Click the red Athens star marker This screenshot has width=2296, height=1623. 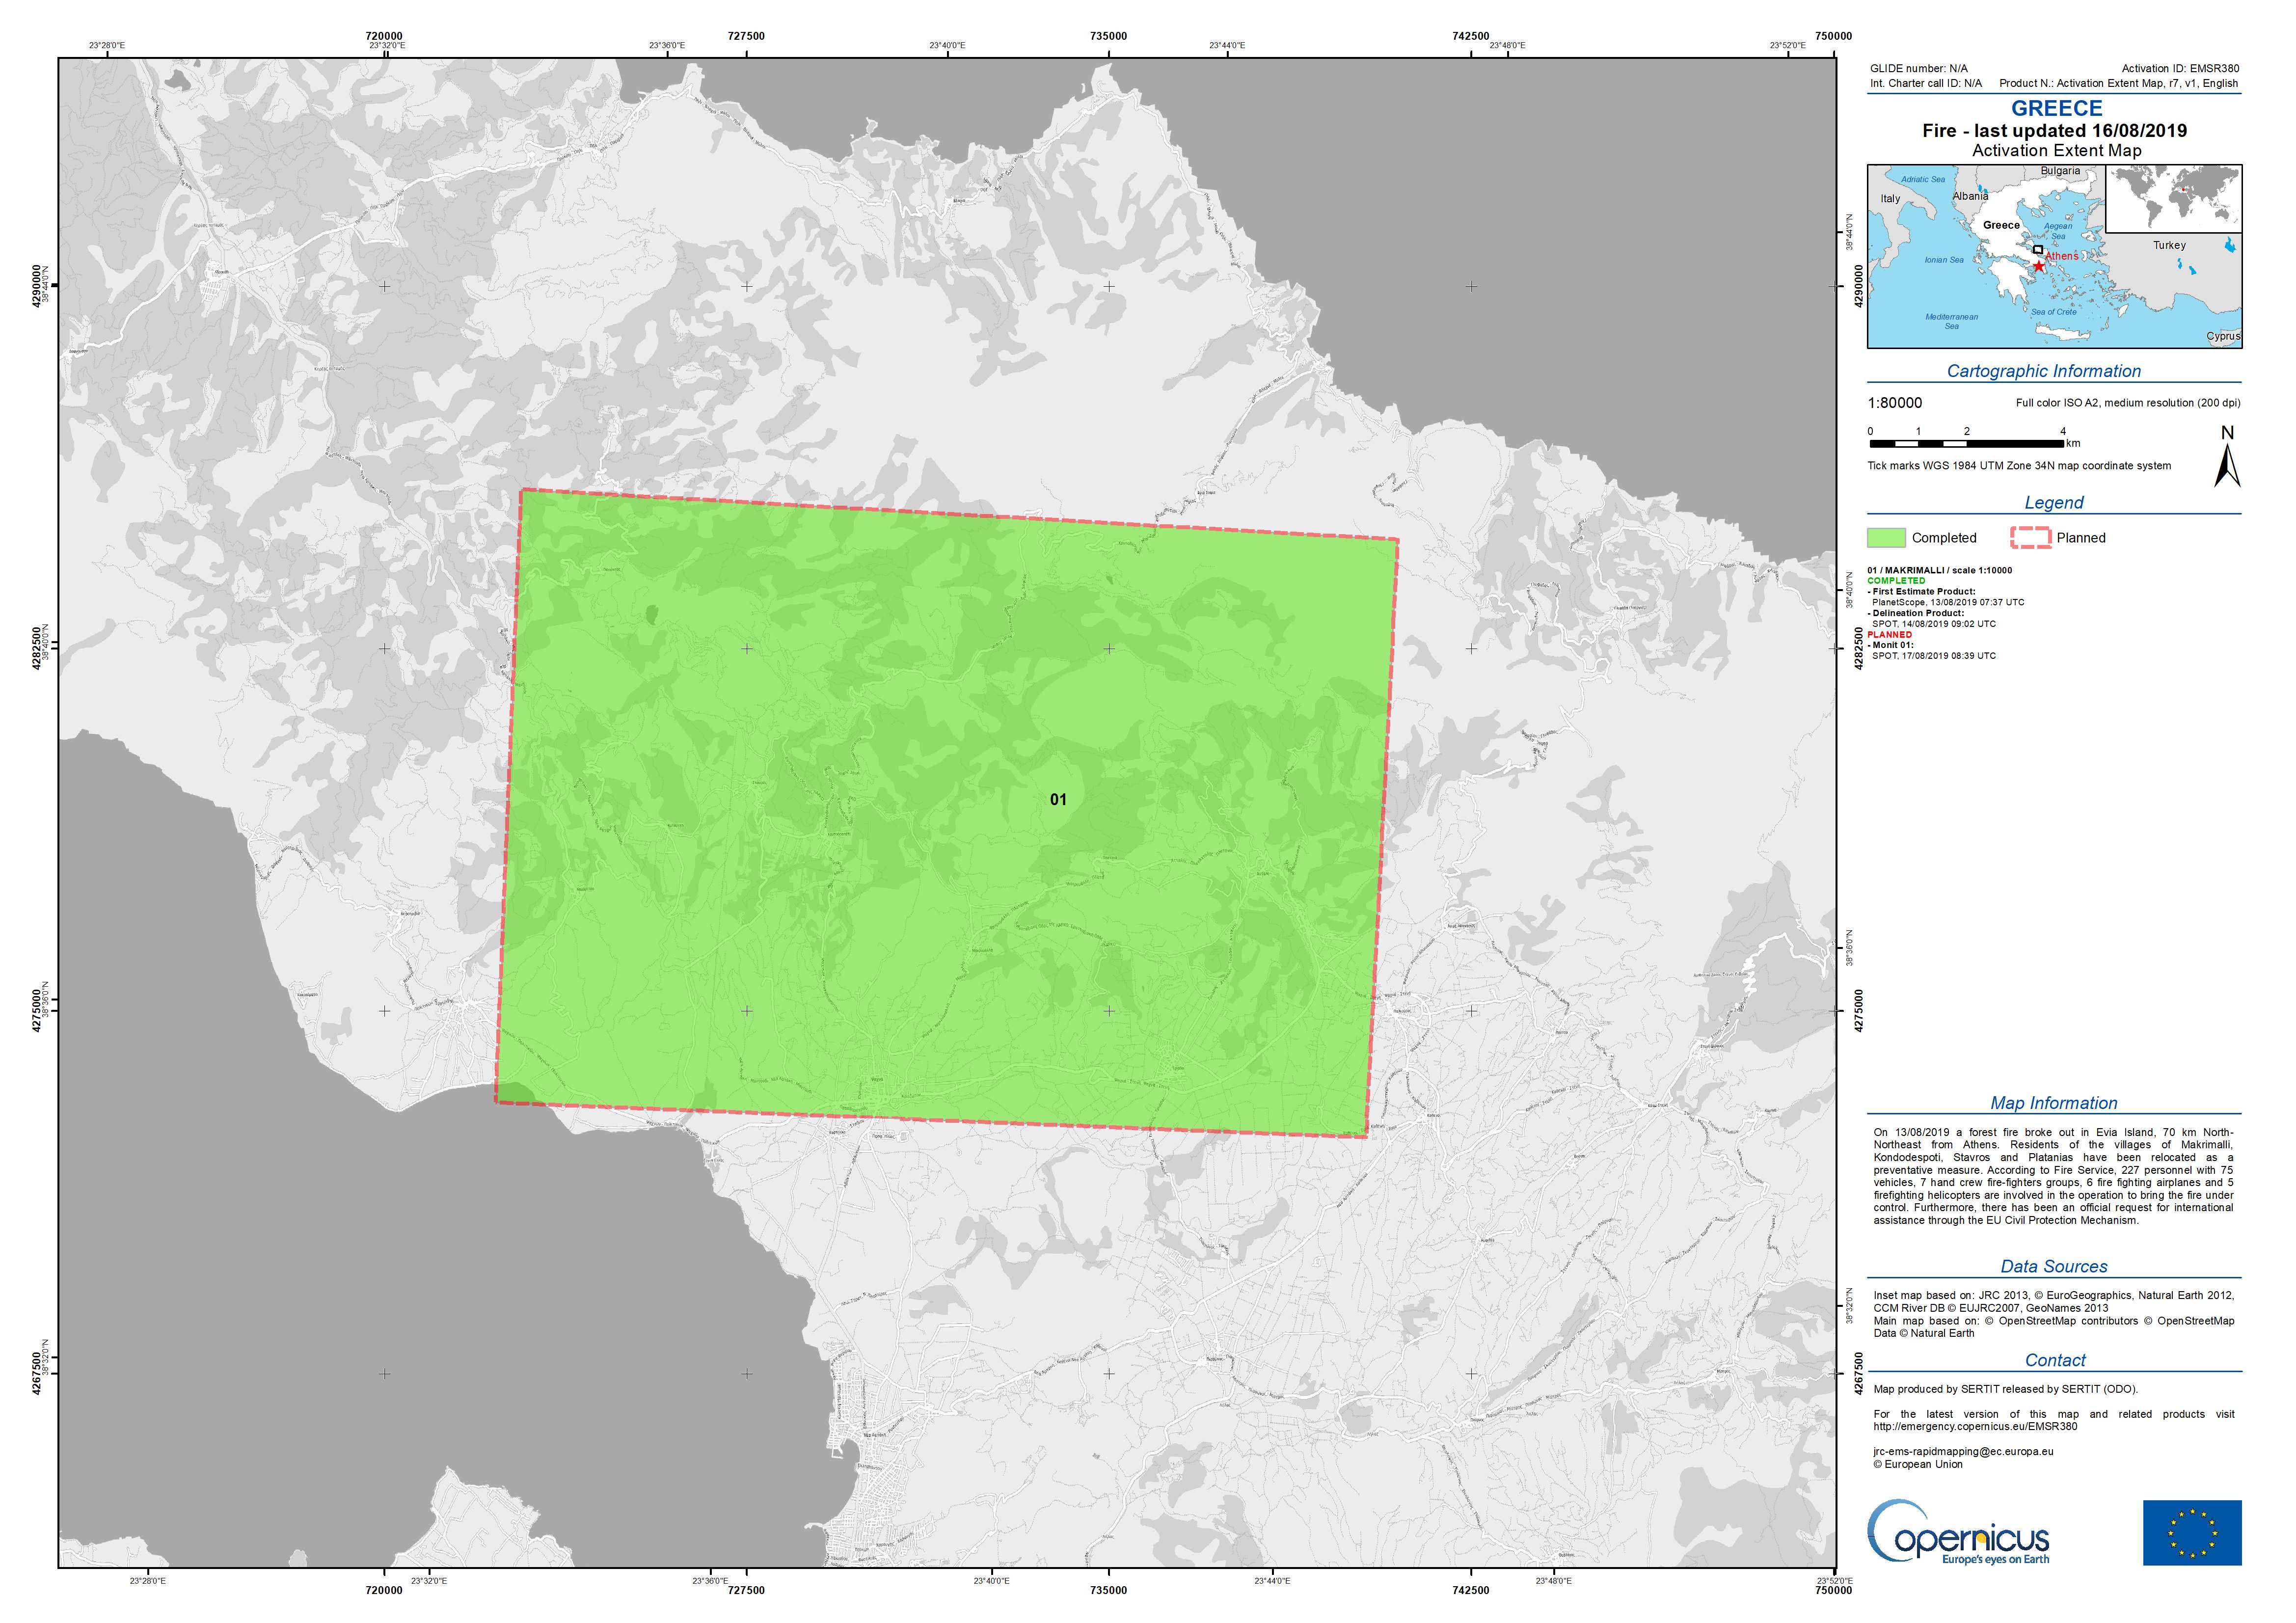point(2038,266)
